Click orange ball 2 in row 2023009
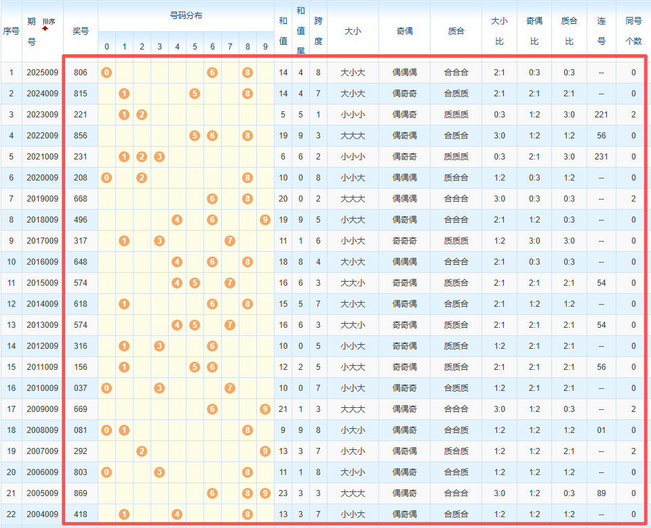 click(142, 115)
